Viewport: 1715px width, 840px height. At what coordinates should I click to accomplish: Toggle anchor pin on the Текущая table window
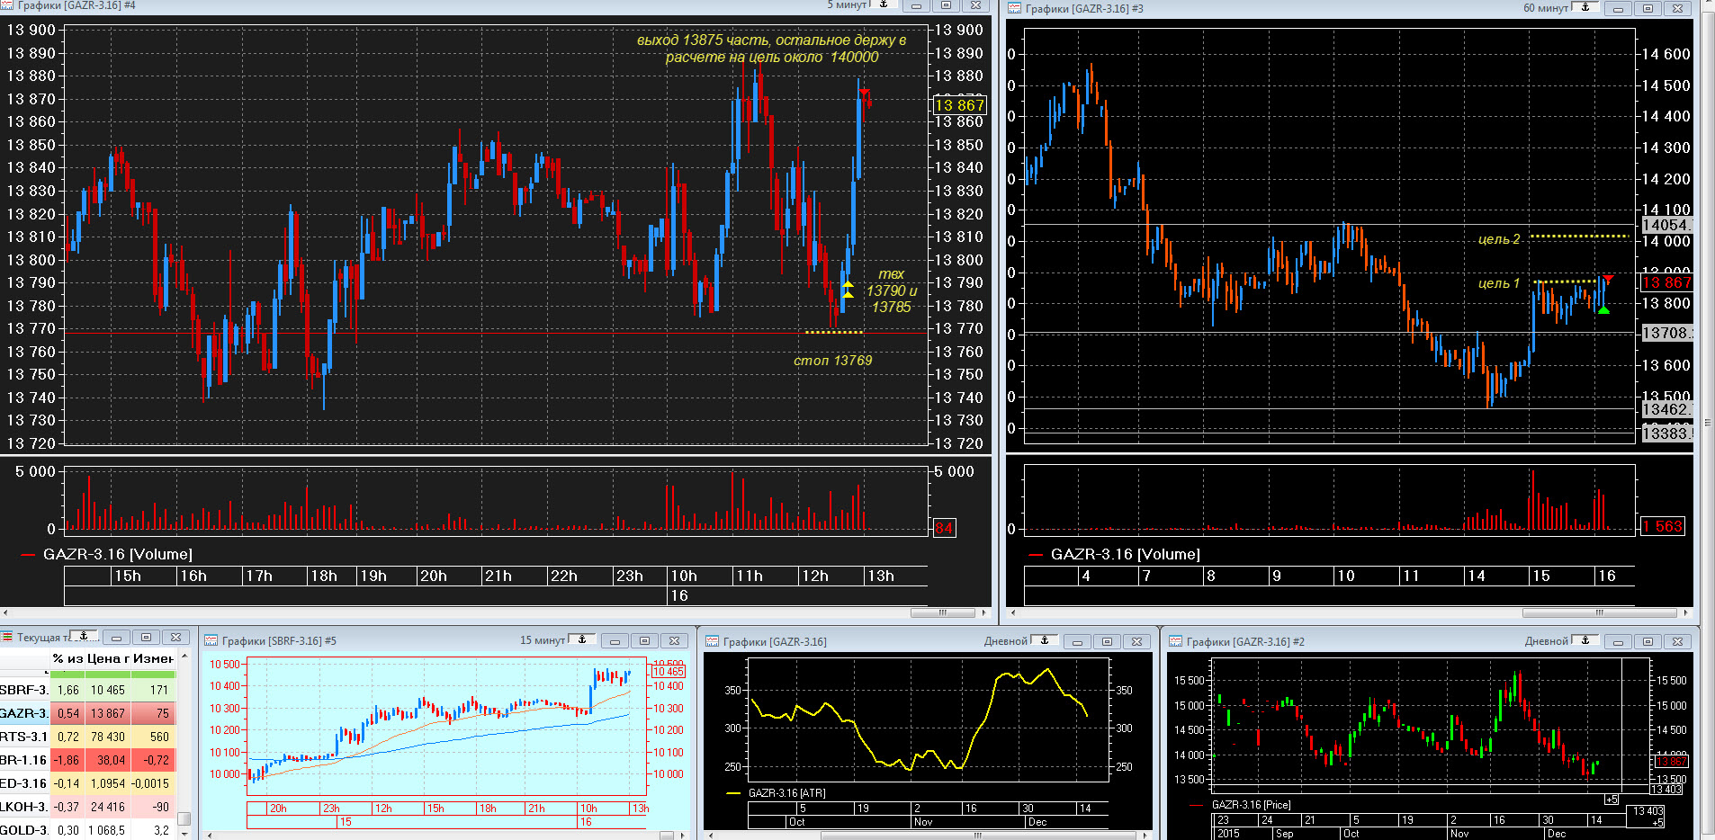click(84, 637)
